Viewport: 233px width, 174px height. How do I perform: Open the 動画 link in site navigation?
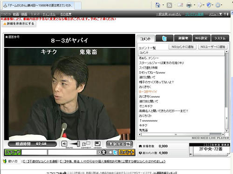click(x=16, y=14)
